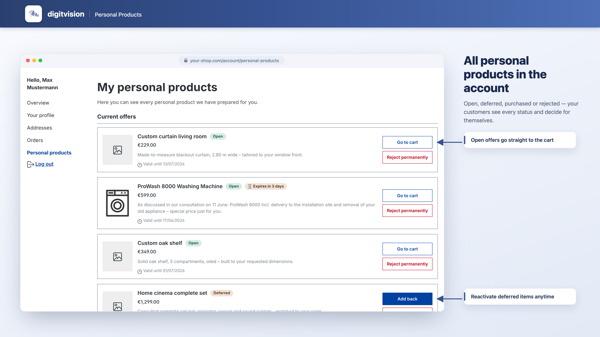
Task: Open Overview in account sidebar
Action: coord(38,103)
